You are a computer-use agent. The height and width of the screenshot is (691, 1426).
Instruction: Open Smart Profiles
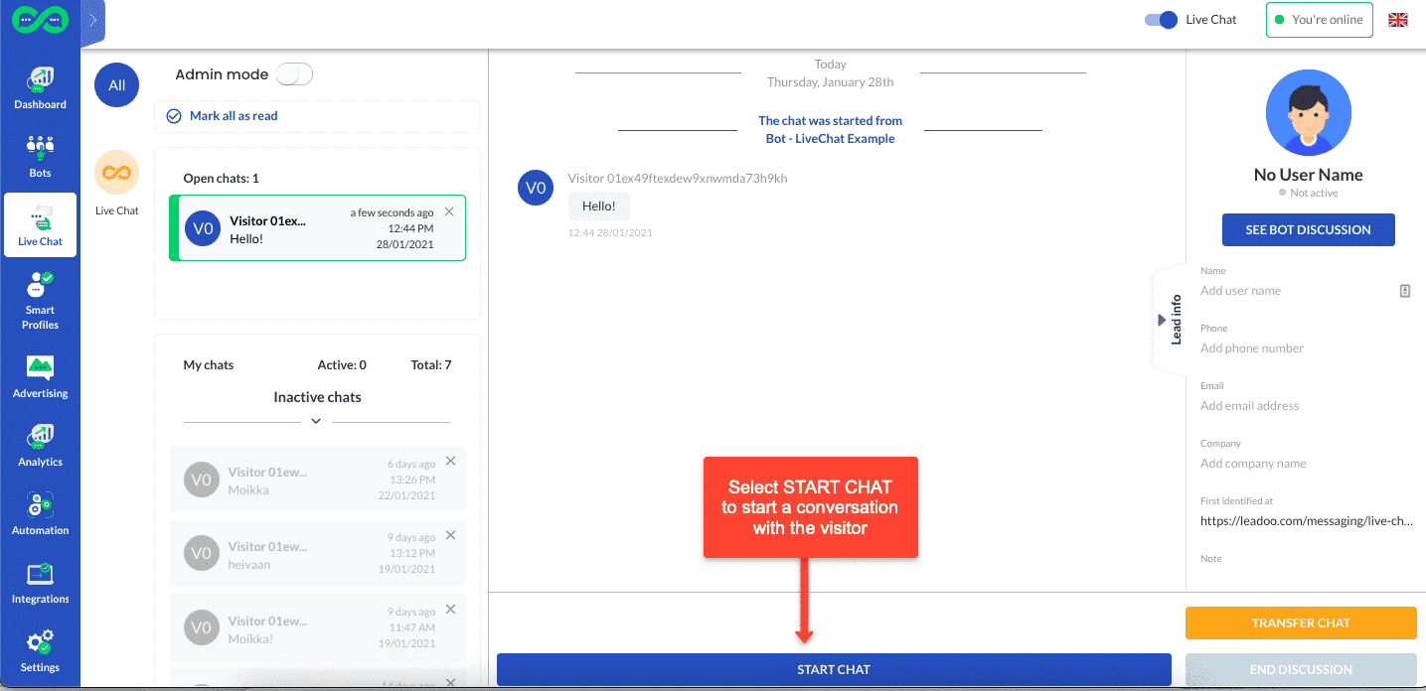click(40, 298)
